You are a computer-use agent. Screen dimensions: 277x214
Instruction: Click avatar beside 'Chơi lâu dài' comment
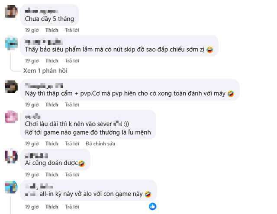click(x=12, y=117)
